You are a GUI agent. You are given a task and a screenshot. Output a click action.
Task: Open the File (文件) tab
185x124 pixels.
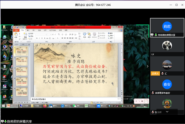16,30
